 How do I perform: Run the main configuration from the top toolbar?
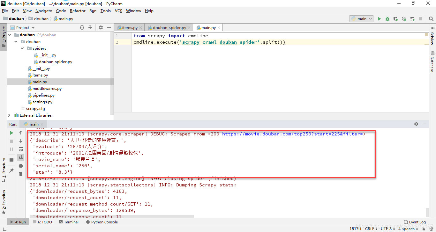(x=379, y=19)
